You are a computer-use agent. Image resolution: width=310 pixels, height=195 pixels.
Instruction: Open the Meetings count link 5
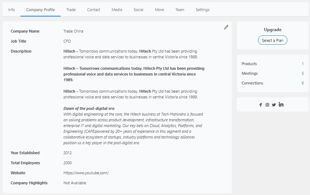[302, 73]
